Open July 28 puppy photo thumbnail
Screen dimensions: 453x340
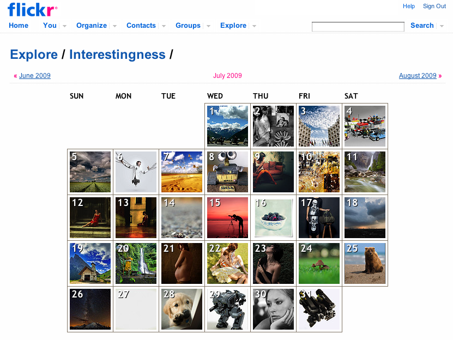point(182,309)
